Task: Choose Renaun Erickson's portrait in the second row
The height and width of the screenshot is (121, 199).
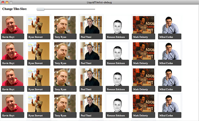Action: coord(117,51)
